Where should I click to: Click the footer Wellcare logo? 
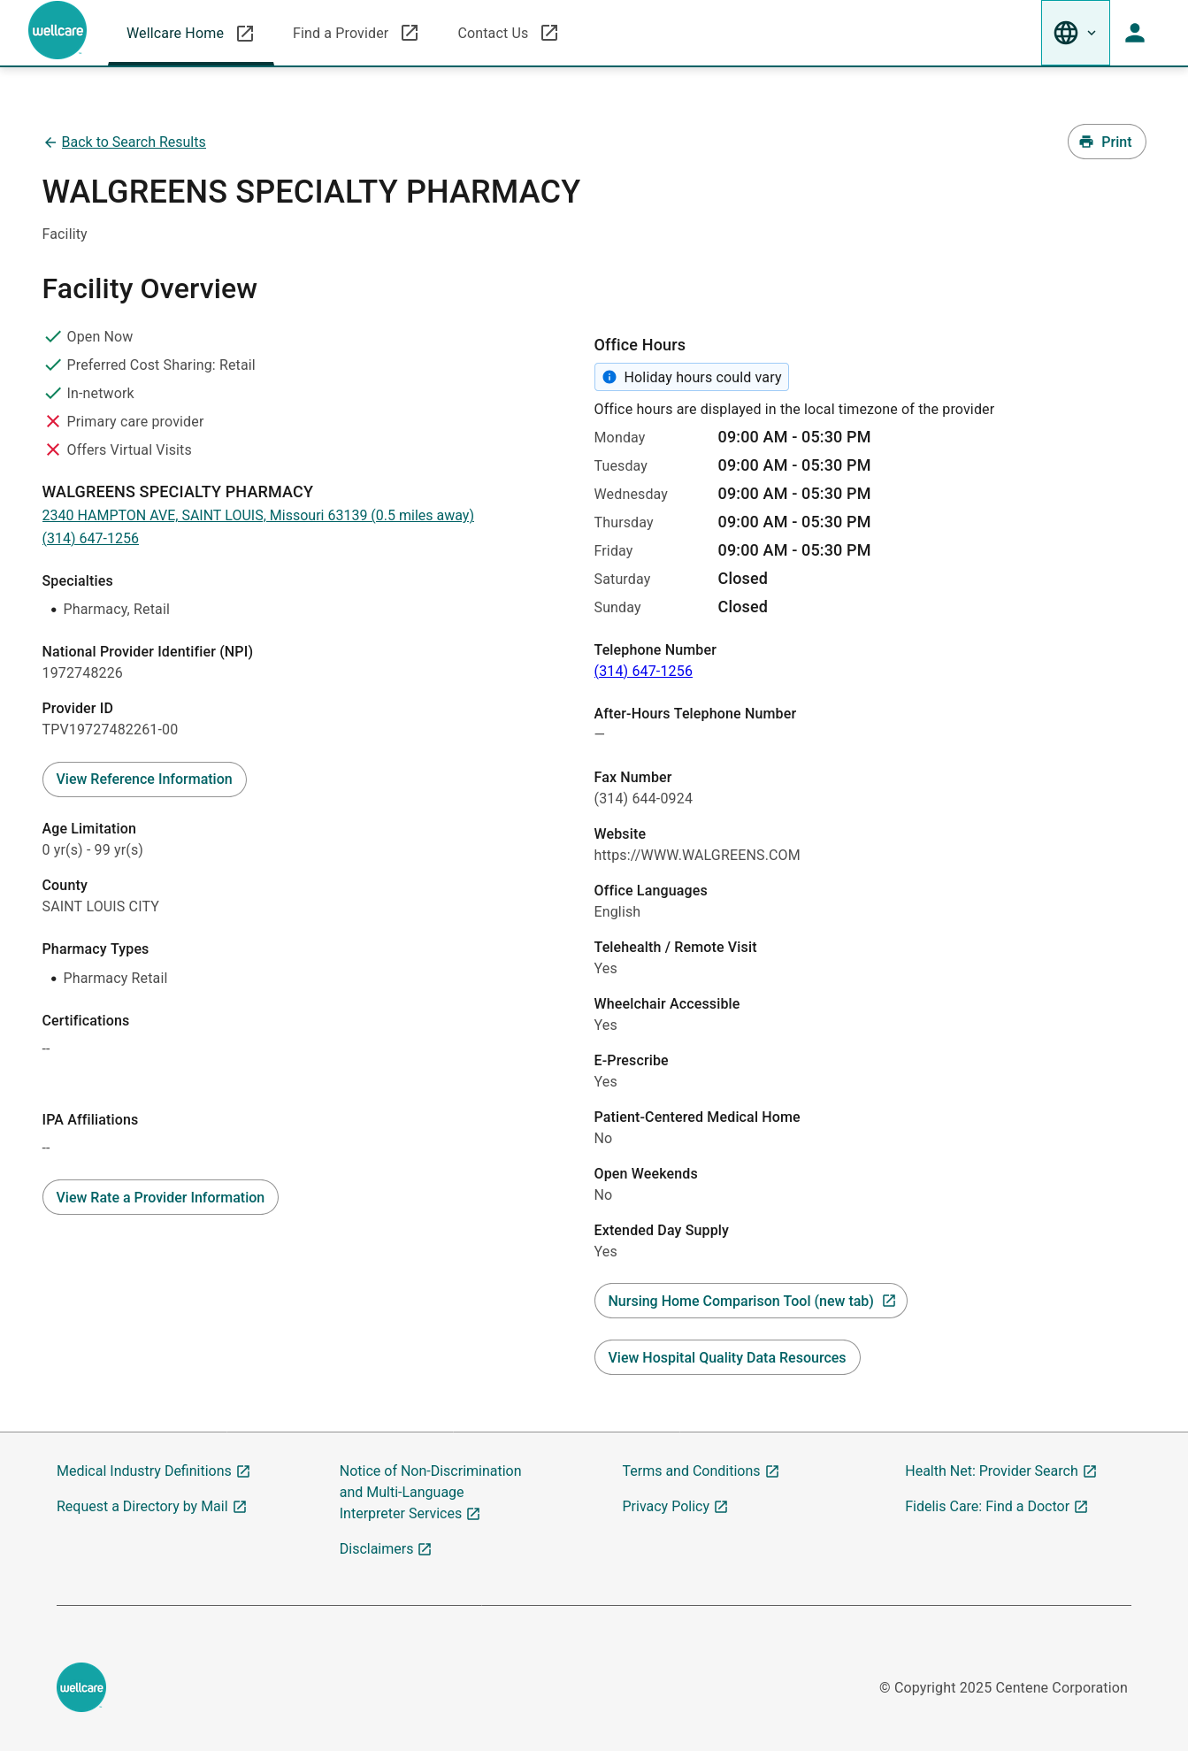tap(81, 1687)
